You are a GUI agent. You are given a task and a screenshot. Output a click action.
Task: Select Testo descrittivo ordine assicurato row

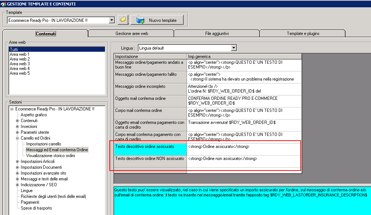(151, 149)
